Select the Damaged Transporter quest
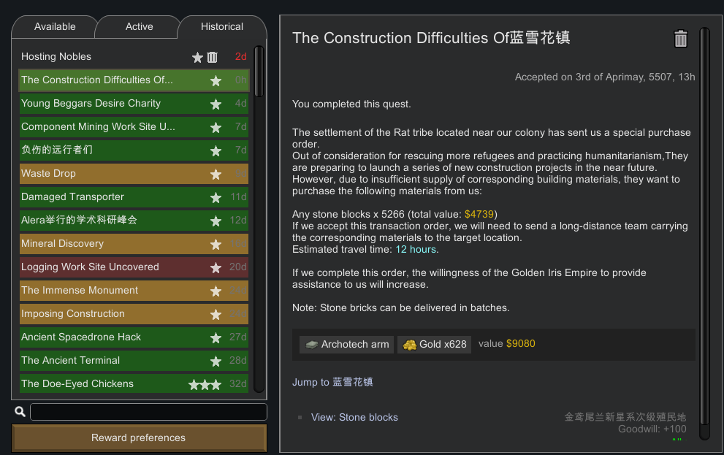Image resolution: width=724 pixels, height=455 pixels. point(134,197)
